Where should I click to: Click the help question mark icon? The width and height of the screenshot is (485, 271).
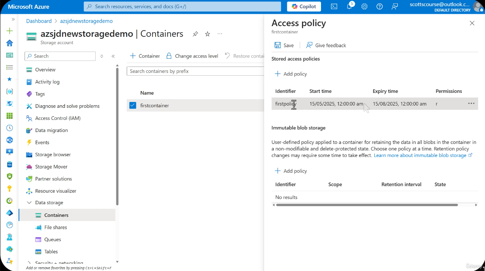click(x=379, y=7)
